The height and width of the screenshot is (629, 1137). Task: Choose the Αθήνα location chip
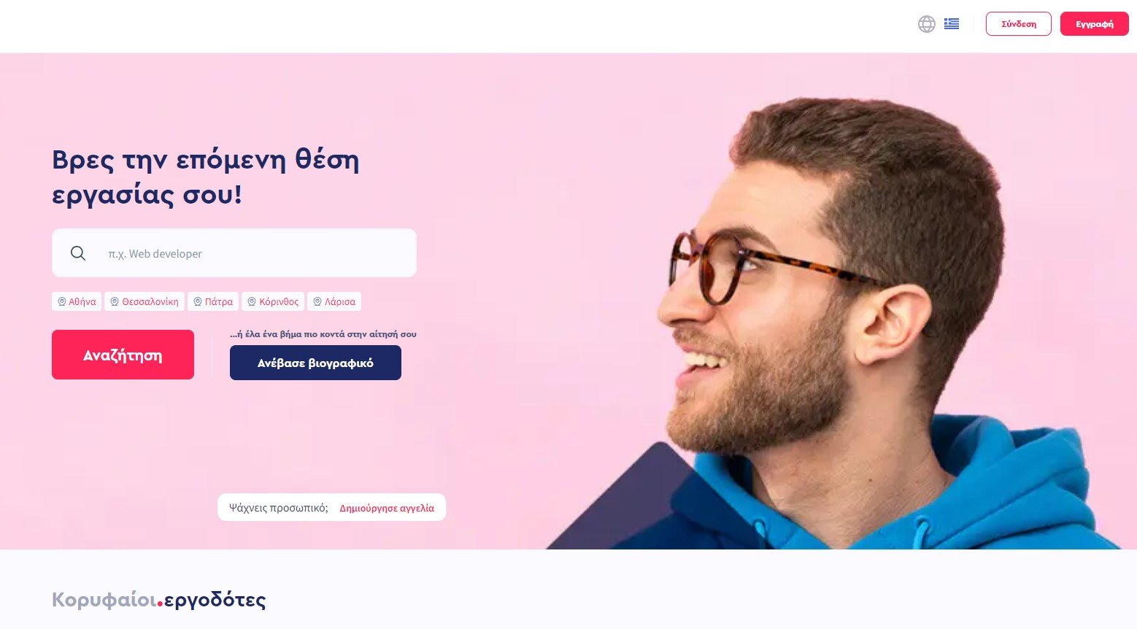77,301
